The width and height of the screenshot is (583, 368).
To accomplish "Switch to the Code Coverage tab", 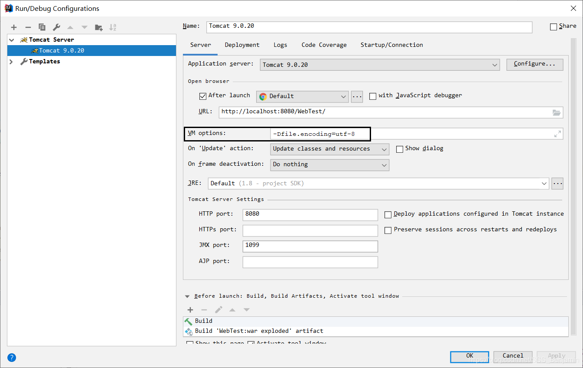I will 324,45.
